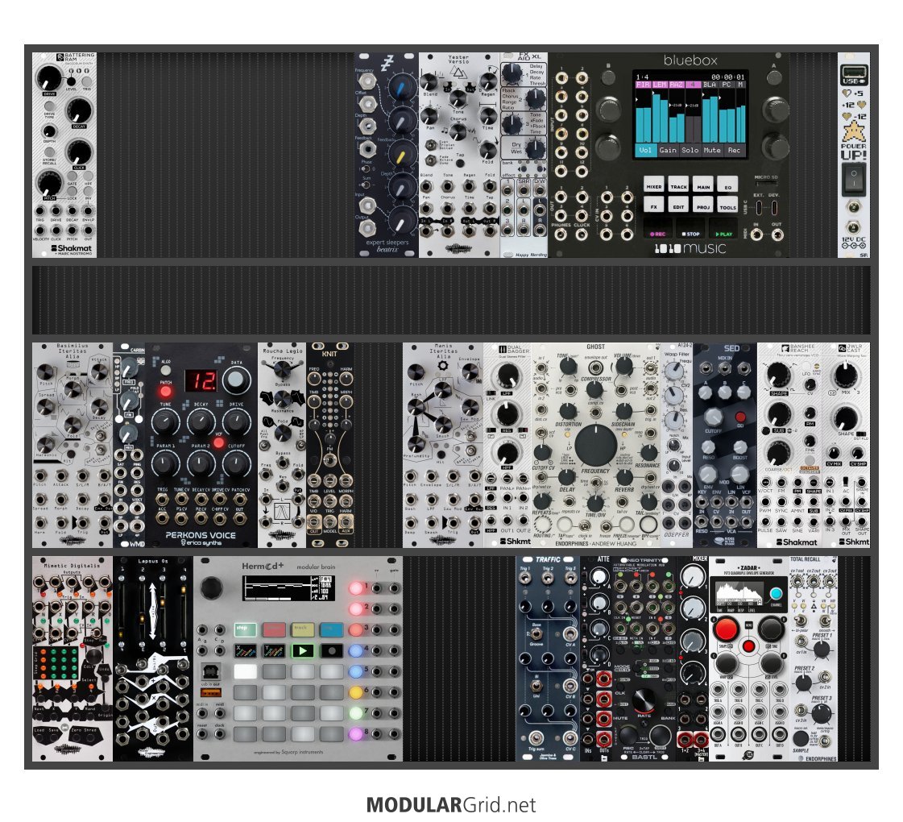
Task: Select the Endorphines Ghost module
Action: [x=595, y=446]
